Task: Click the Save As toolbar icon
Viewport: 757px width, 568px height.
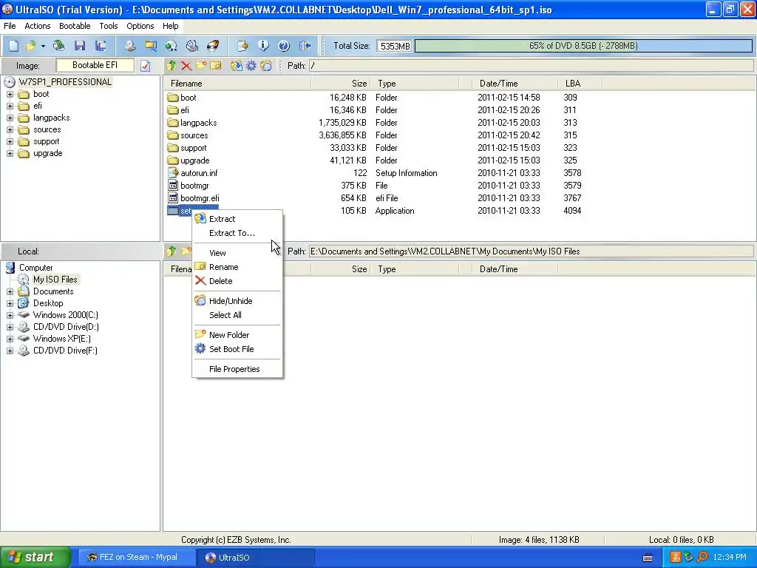Action: [x=101, y=46]
